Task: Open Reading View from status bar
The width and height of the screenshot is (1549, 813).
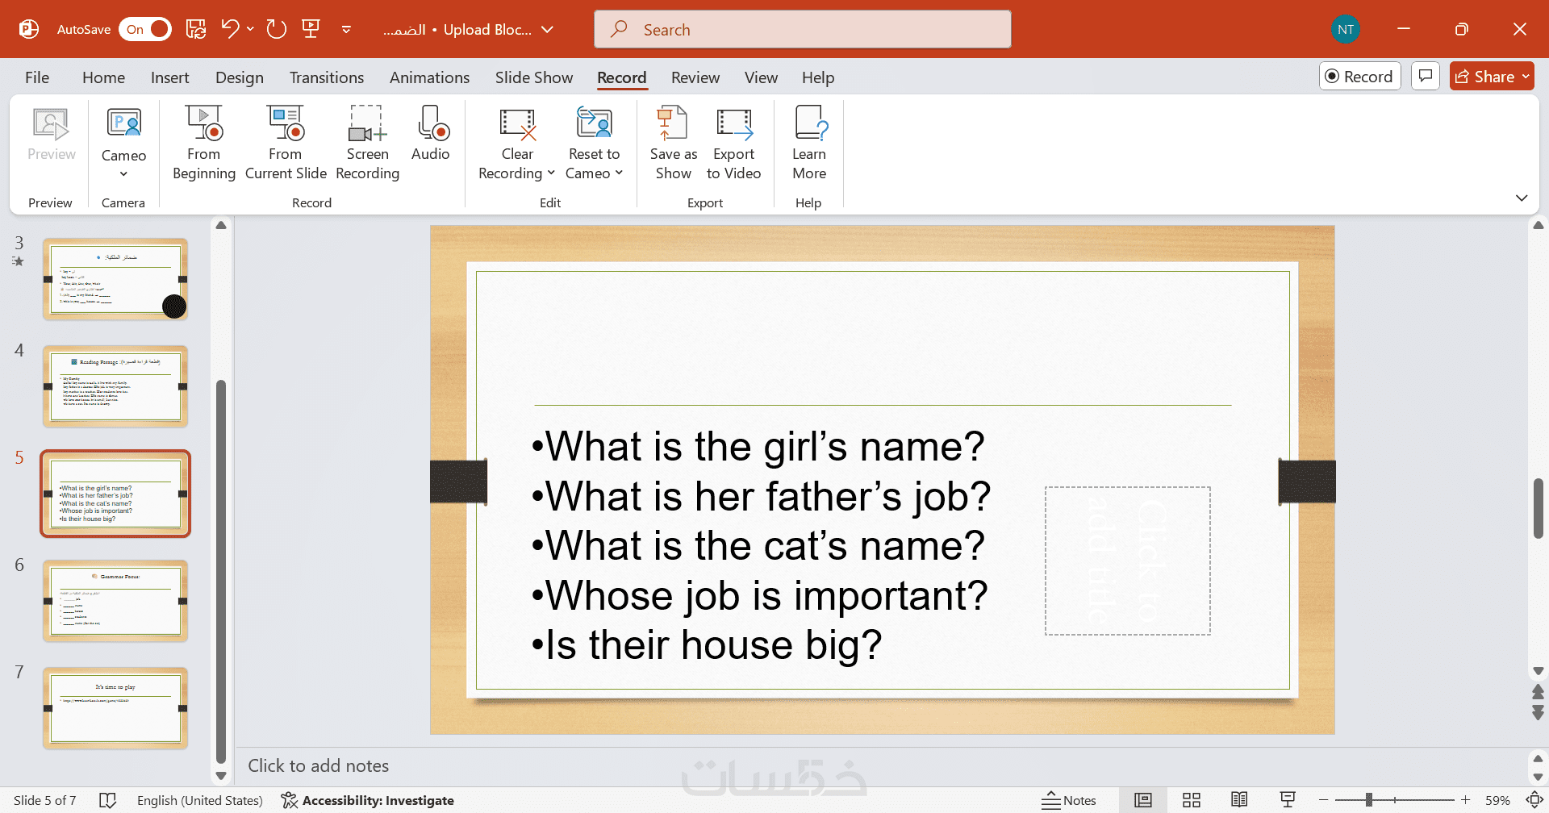Action: (1239, 800)
